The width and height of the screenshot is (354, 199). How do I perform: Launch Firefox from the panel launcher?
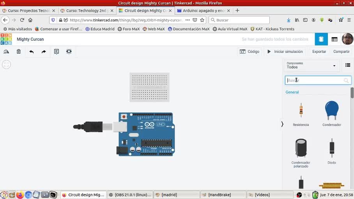click(x=20, y=195)
